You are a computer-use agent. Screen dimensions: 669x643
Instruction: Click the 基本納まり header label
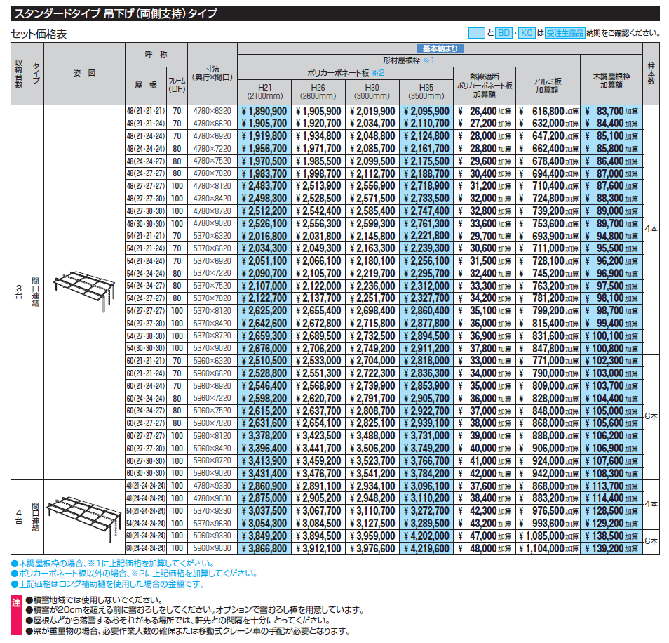440,48
